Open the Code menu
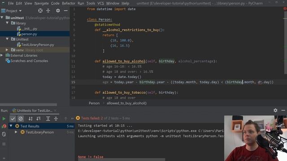 click(55, 3)
